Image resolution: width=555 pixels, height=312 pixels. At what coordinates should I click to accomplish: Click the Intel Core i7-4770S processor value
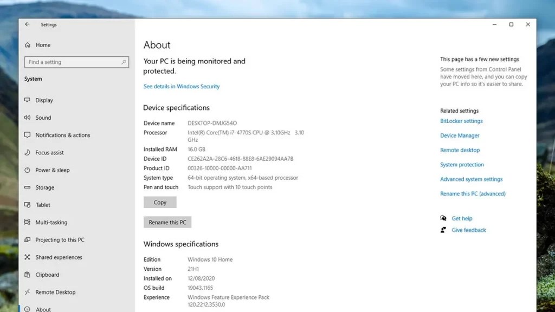click(x=246, y=136)
